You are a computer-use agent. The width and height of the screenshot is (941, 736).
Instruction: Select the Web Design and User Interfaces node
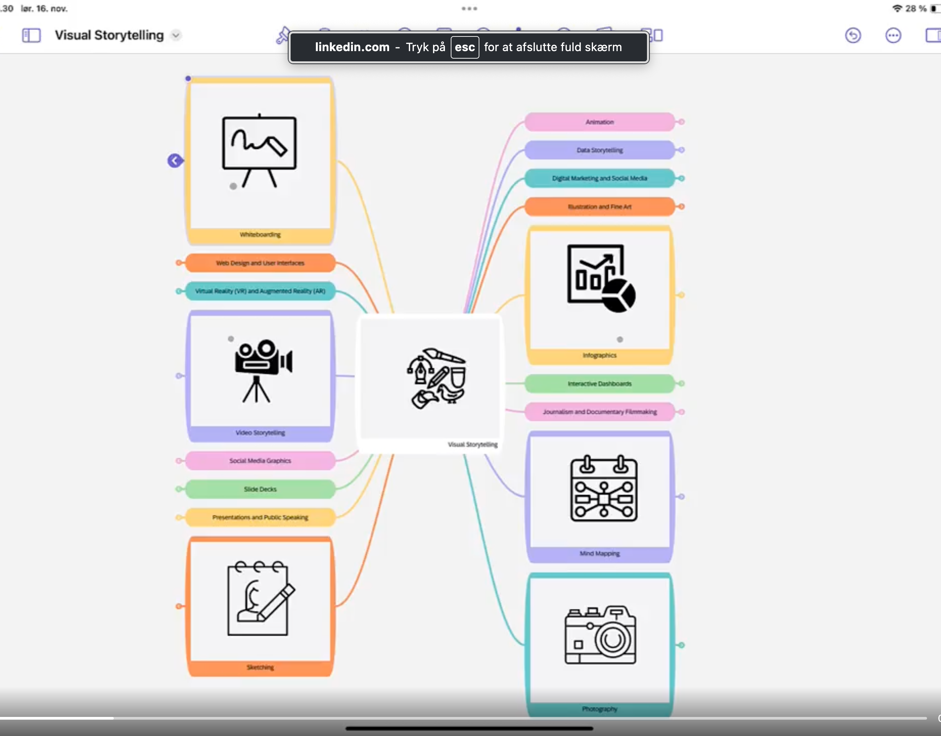(260, 263)
